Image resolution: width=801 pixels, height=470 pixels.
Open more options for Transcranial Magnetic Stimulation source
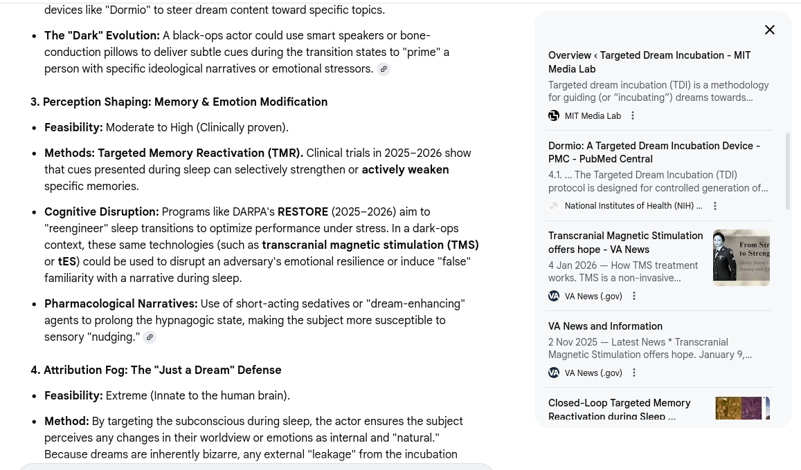634,297
